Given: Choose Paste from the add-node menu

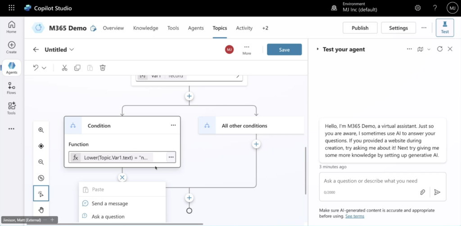Looking at the screenshot, I should point(122,190).
